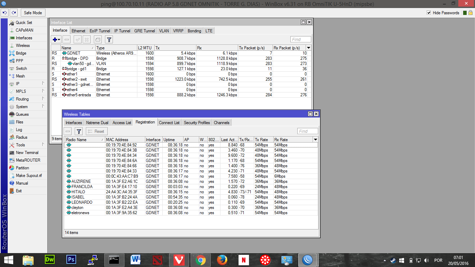Expand the IP submenu in the sidebar
Image resolution: width=475 pixels, height=267 pixels.
[x=18, y=84]
